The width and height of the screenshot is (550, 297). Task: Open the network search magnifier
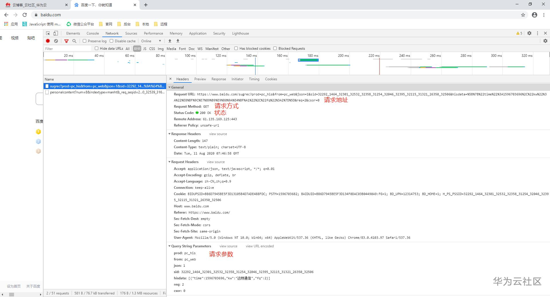[x=74, y=41]
